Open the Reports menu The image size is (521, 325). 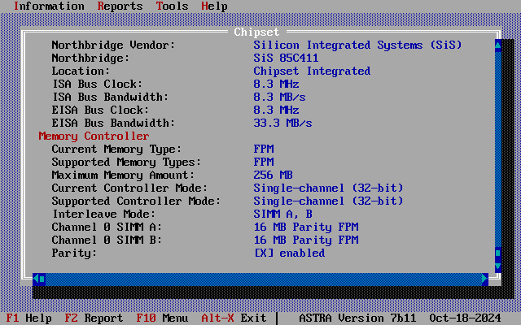click(x=120, y=6)
